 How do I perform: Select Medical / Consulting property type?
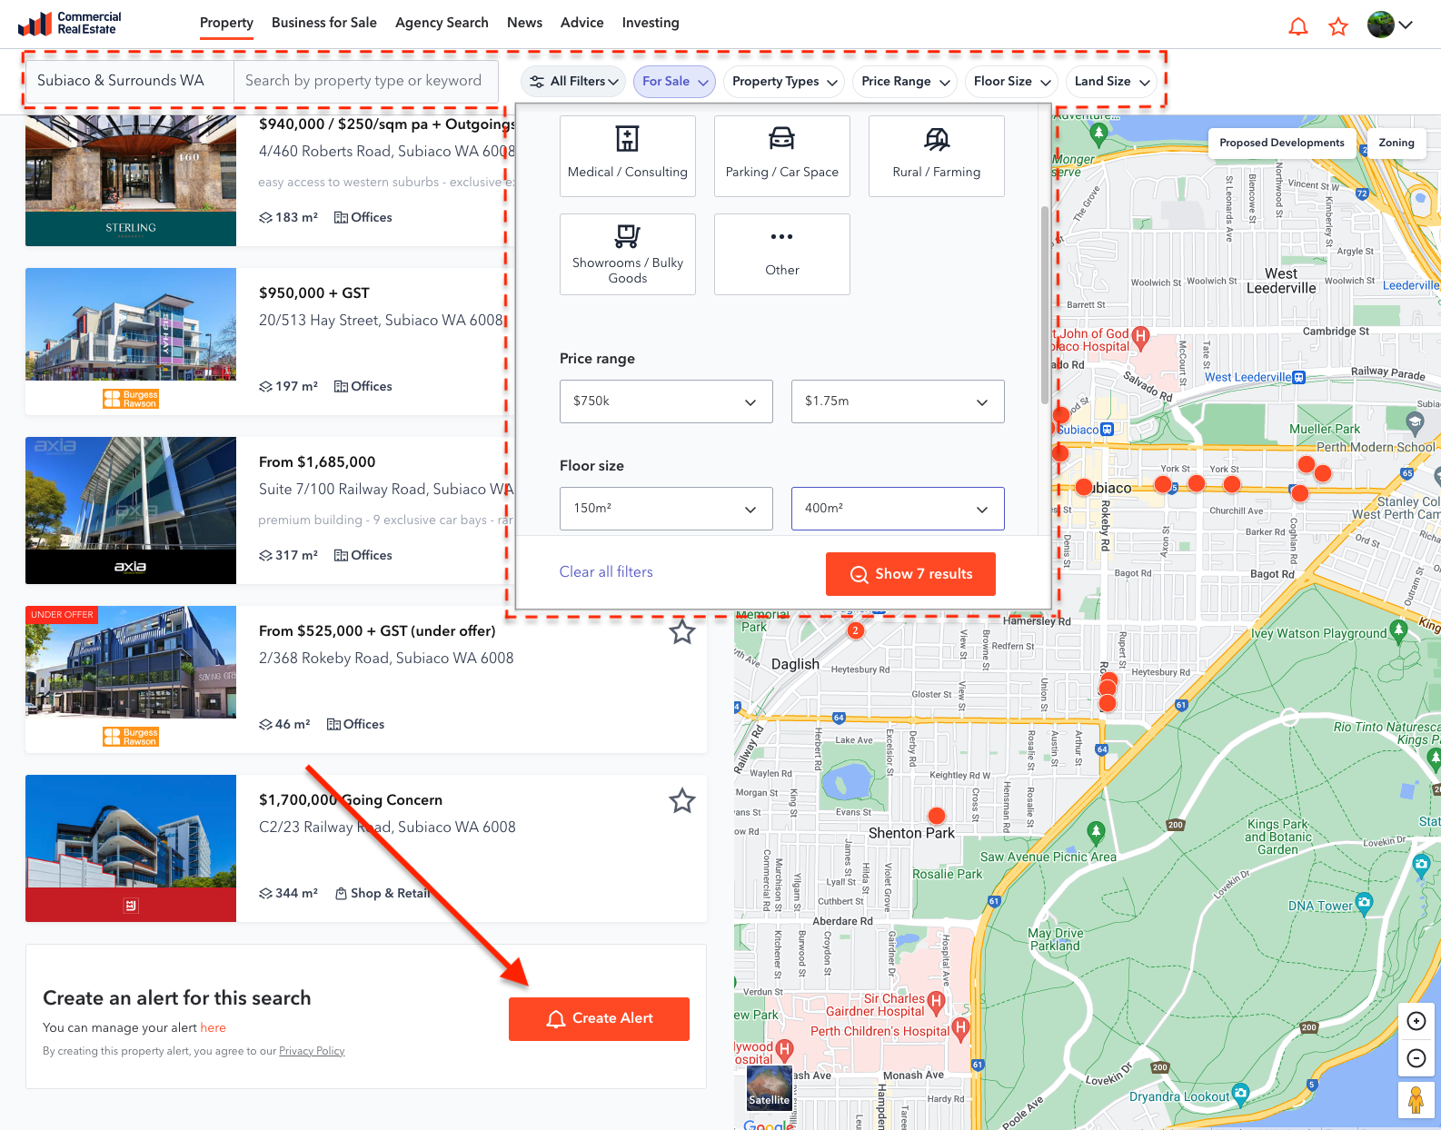(x=628, y=156)
